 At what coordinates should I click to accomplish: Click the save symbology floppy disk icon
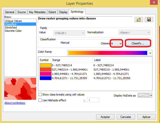[x=148, y=20]
